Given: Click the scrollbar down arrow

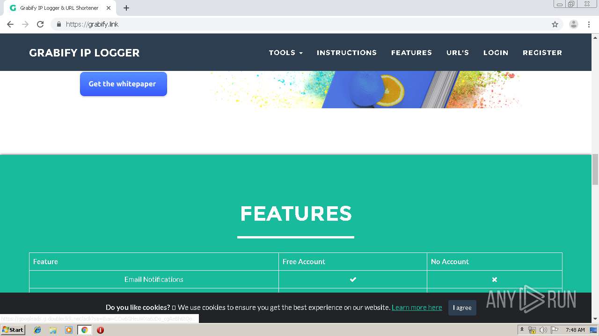Looking at the screenshot, I should coord(595,319).
